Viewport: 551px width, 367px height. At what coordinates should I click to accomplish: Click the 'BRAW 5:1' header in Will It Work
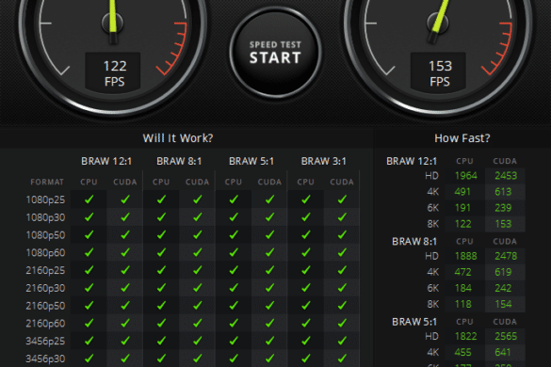(251, 161)
